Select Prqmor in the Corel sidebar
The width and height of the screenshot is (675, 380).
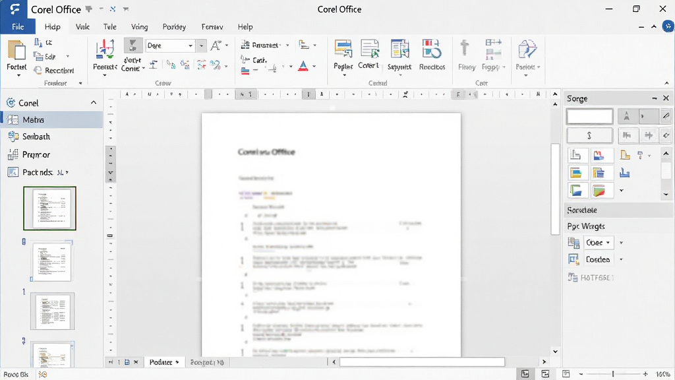click(x=52, y=154)
